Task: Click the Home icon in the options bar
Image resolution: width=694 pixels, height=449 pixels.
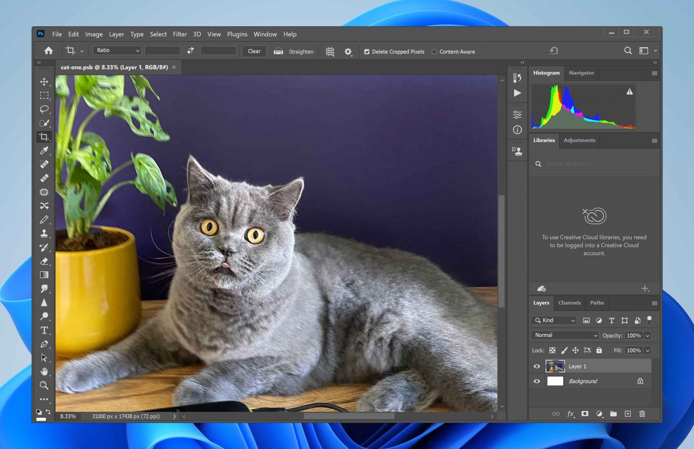Action: click(x=48, y=51)
